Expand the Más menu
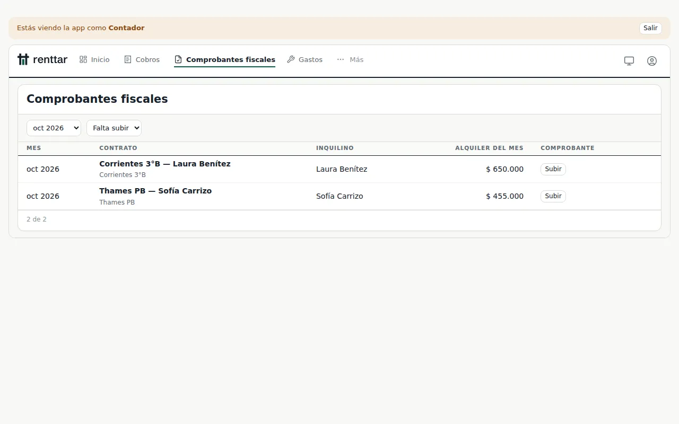This screenshot has width=679, height=424. click(x=350, y=59)
